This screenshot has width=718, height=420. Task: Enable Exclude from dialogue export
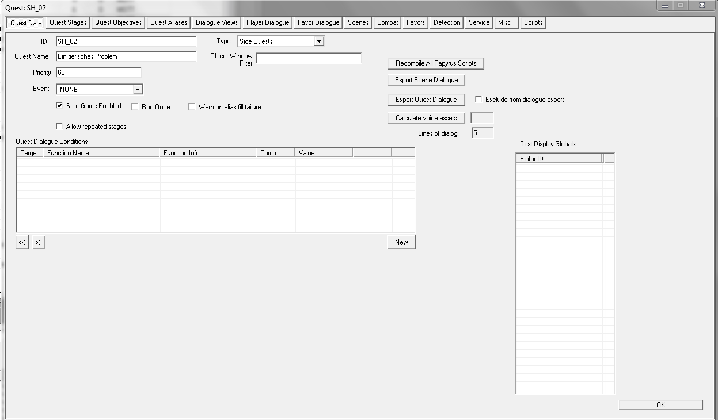click(x=478, y=99)
